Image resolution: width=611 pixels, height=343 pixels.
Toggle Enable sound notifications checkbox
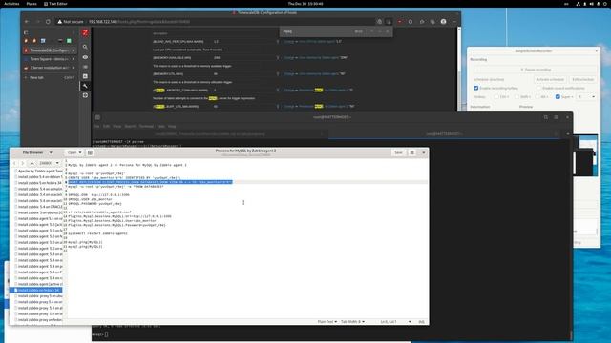pyautogui.click(x=538, y=88)
